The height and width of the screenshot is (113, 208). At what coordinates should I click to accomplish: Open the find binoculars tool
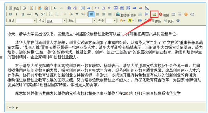(x=69, y=8)
